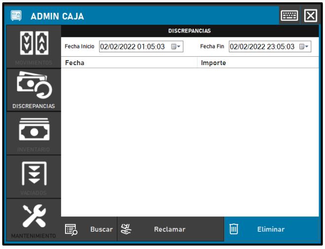Click the search list icon beside Buscar
The image size is (325, 249).
[71, 229]
